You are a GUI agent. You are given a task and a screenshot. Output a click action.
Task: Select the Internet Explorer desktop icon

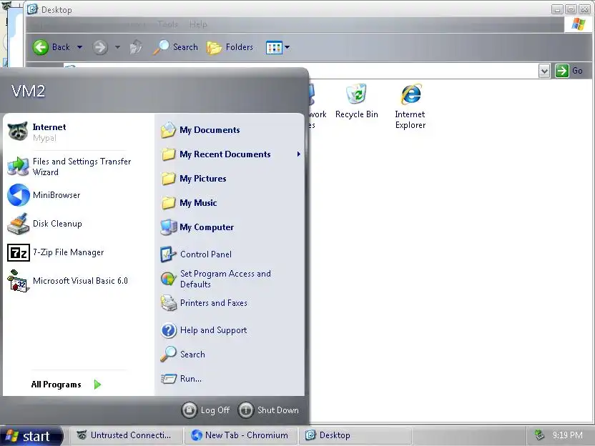pyautogui.click(x=410, y=106)
